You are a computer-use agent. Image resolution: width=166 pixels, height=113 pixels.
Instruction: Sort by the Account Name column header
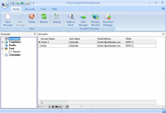55,39
